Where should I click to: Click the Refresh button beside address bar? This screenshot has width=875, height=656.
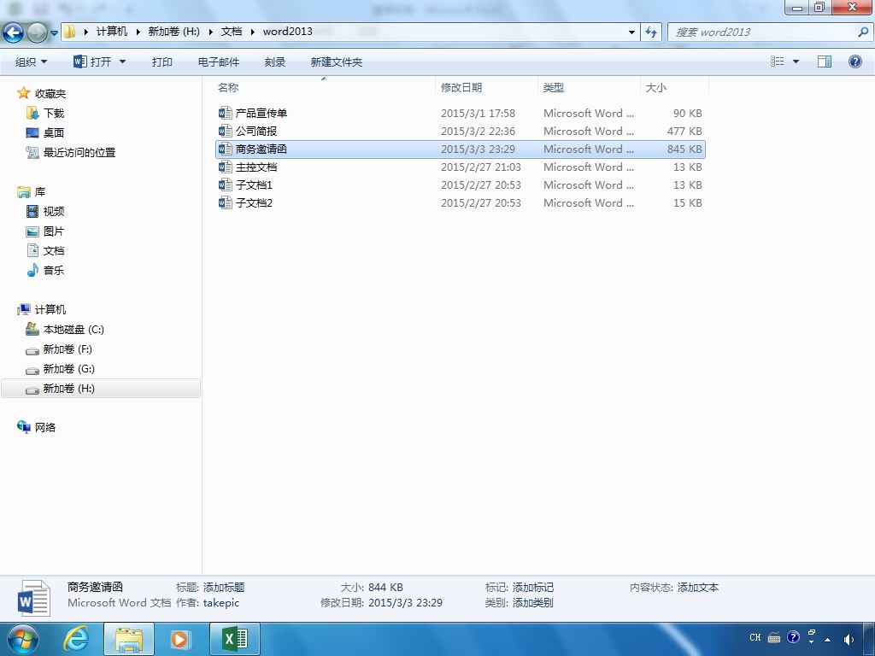pos(651,32)
